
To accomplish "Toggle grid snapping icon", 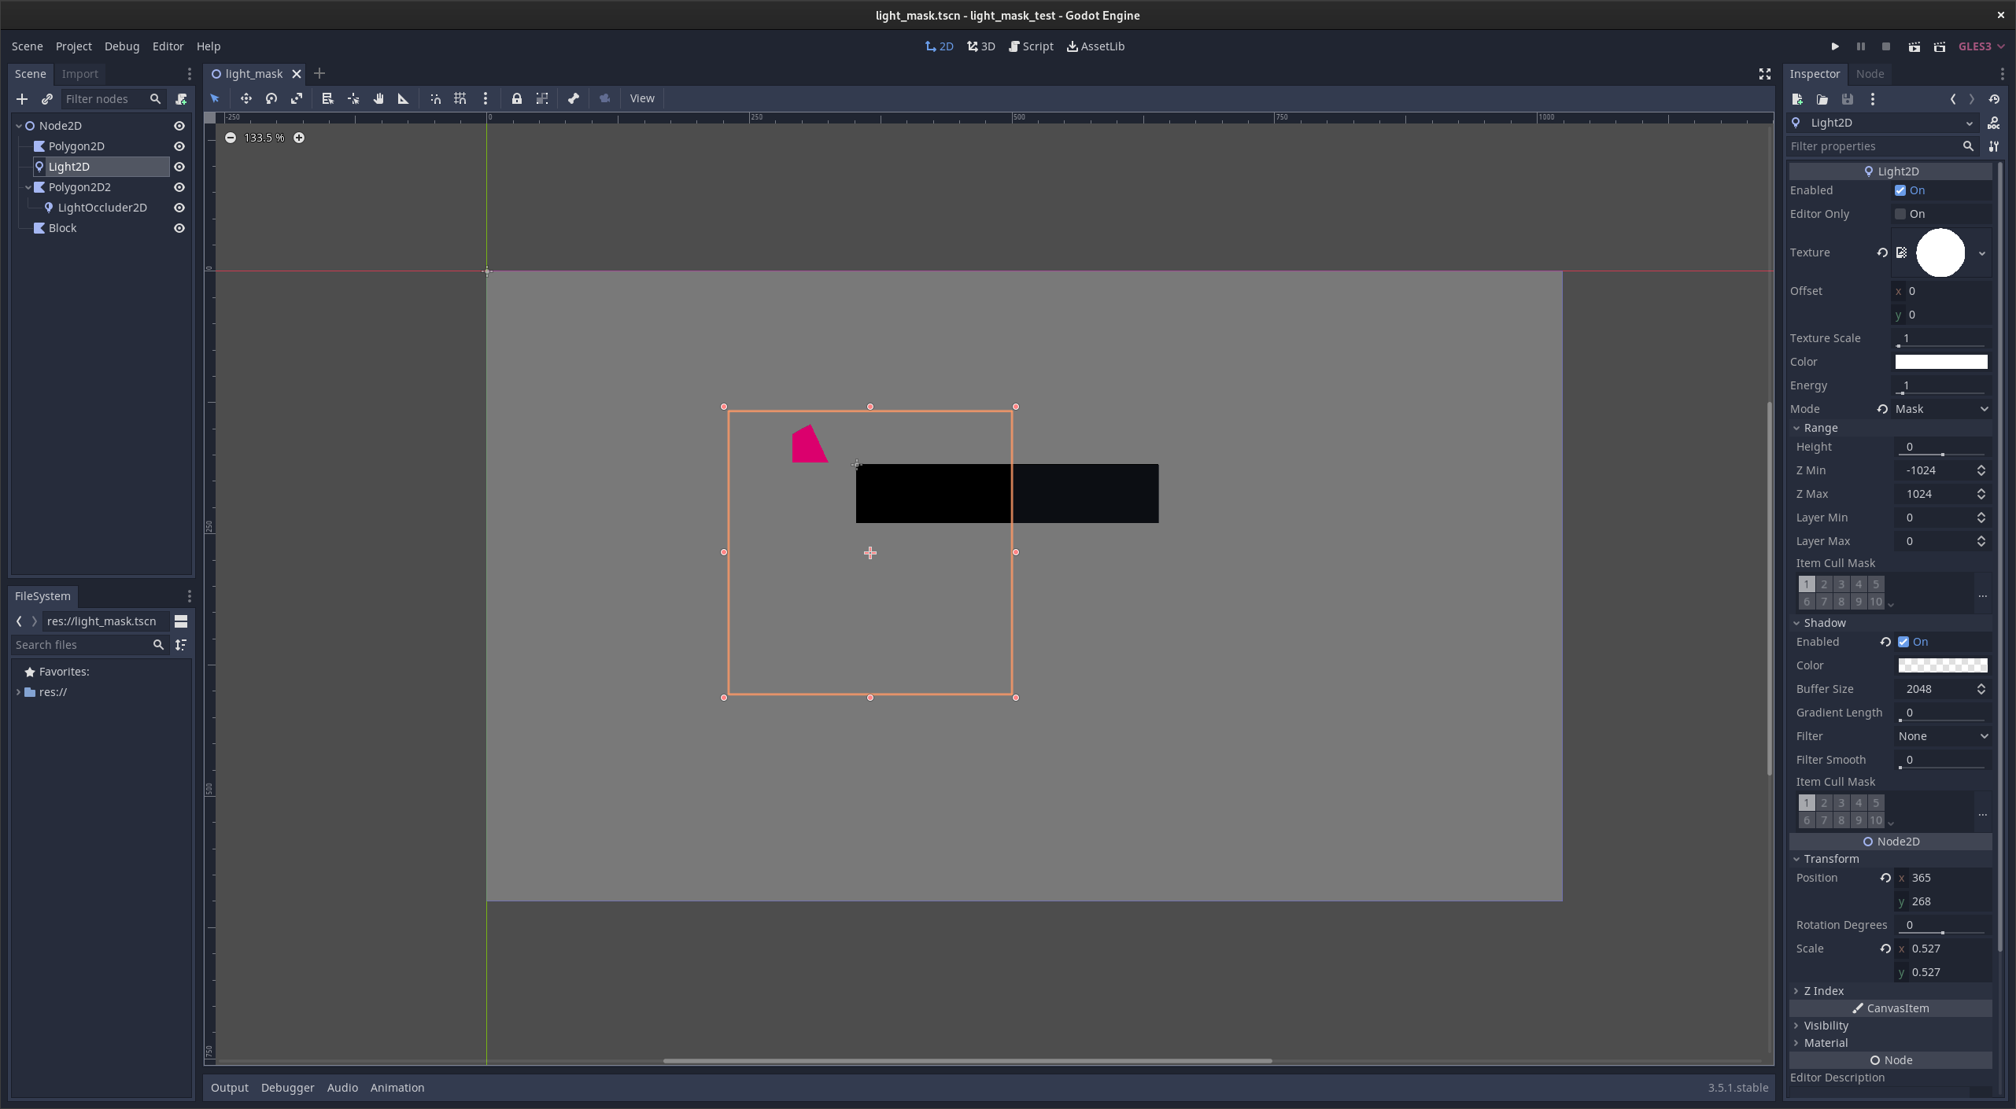I will point(460,98).
